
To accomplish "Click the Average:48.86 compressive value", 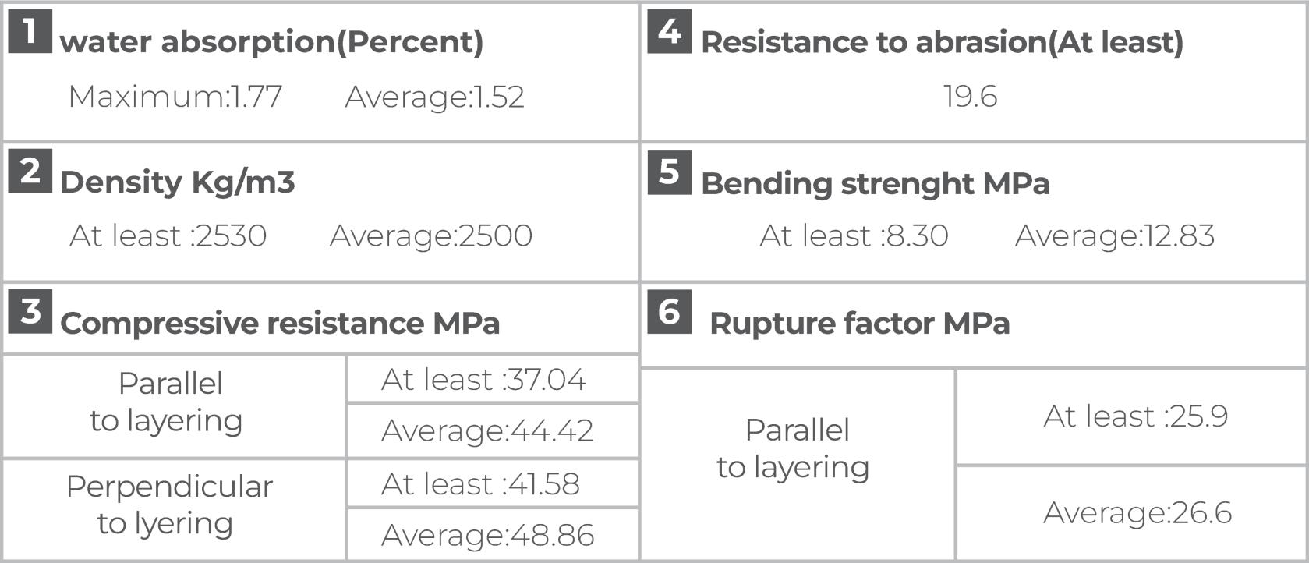I will coord(488,535).
